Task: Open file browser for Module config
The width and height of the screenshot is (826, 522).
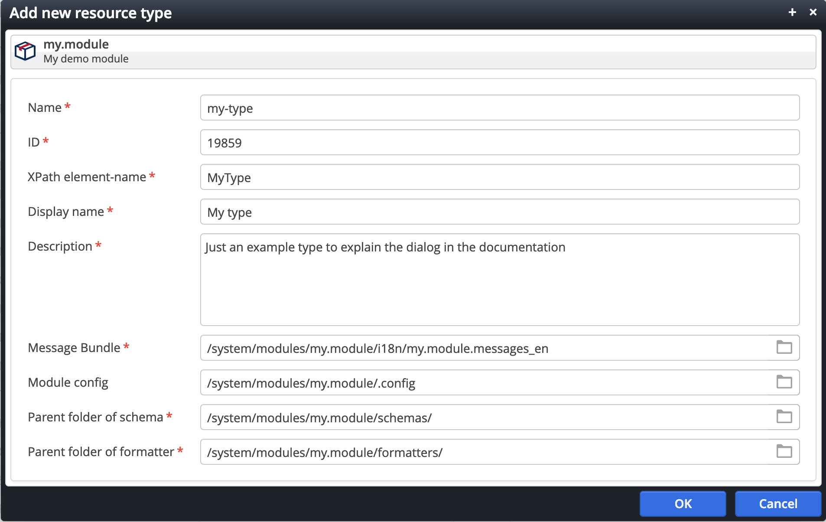Action: pyautogui.click(x=784, y=382)
